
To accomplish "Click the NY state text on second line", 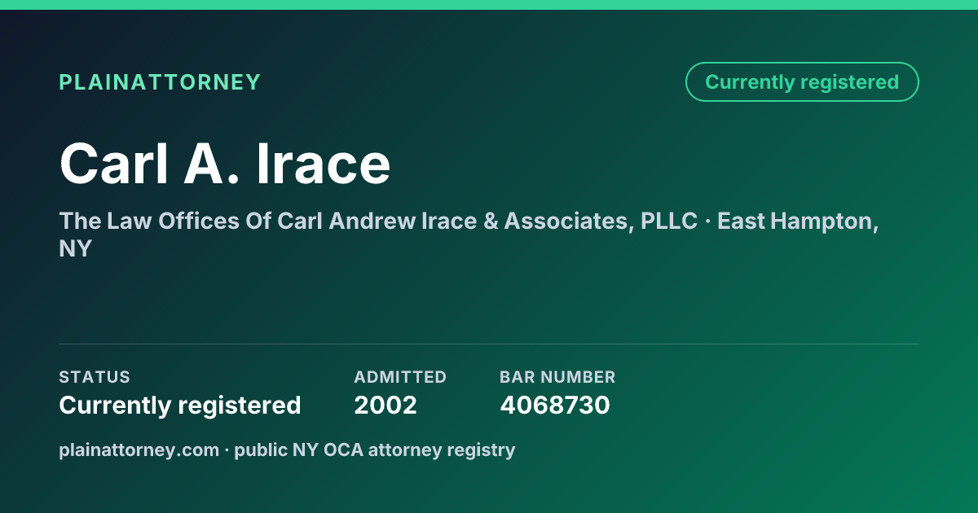I will (x=76, y=249).
